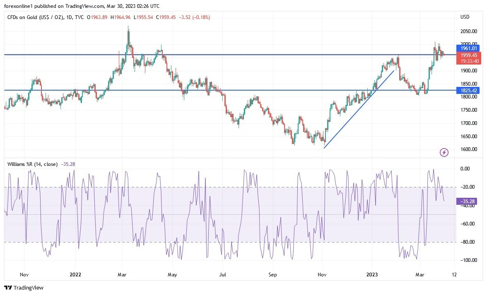487x295 pixels.
Task: Click the 2022 label on time axis
Action: pyautogui.click(x=75, y=275)
